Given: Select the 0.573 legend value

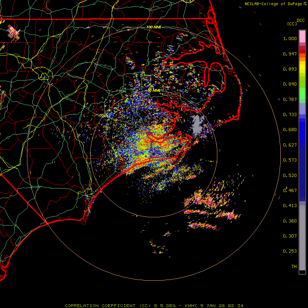Looking at the screenshot, I should 290,160.
